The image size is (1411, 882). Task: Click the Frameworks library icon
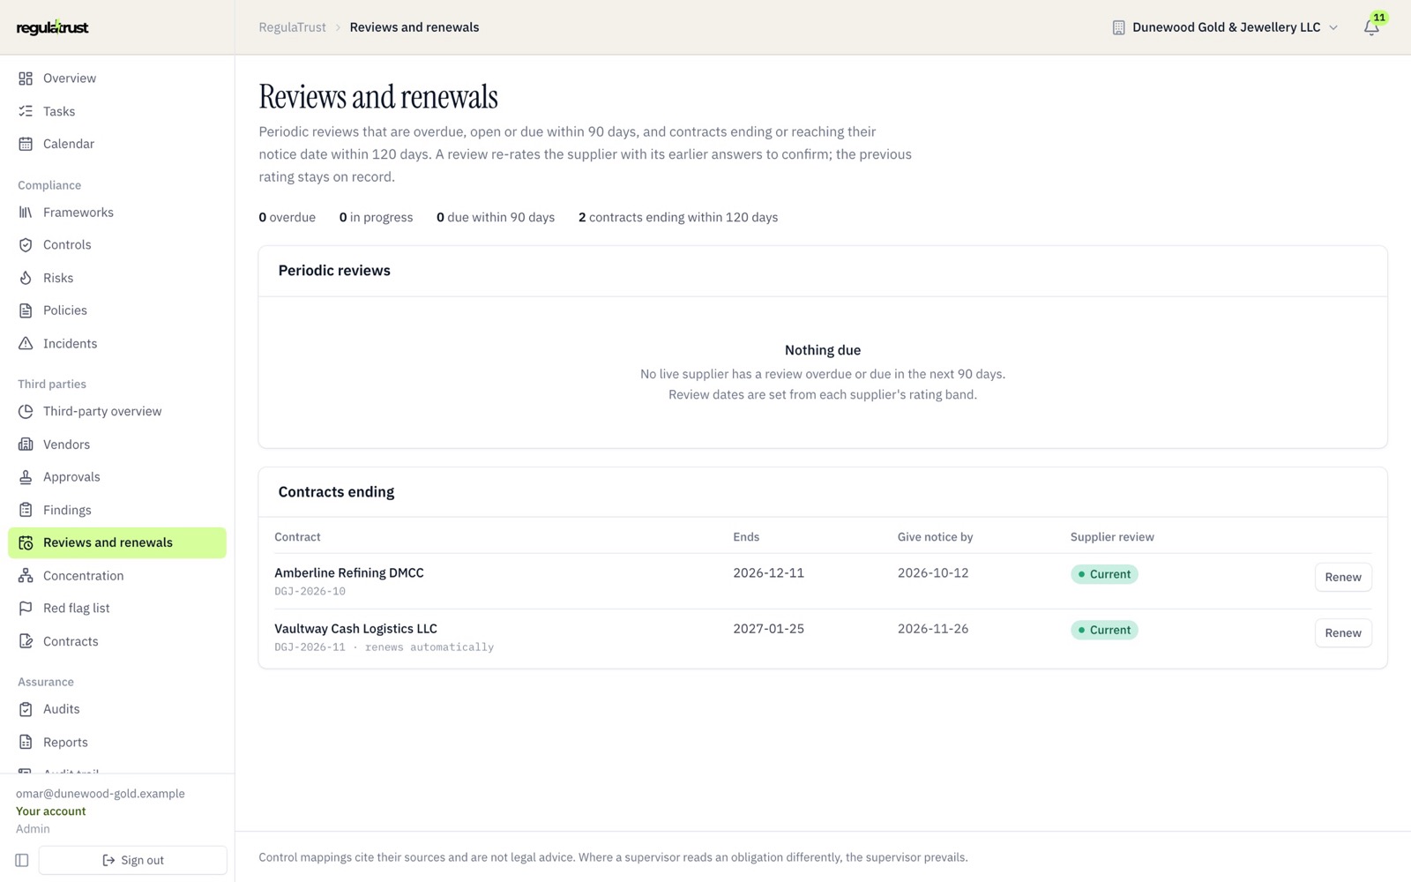(26, 213)
